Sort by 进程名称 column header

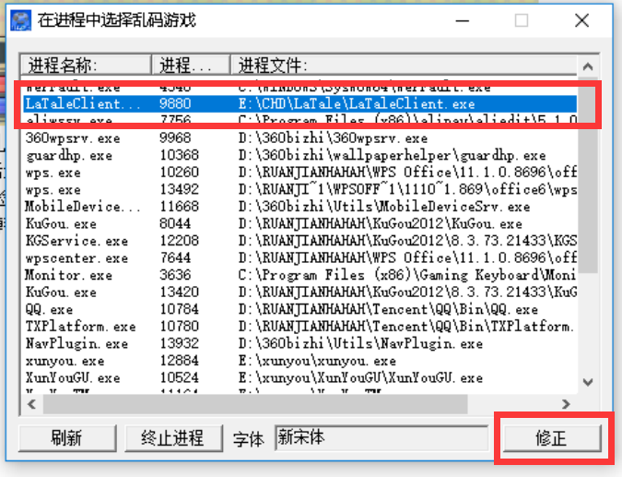(86, 65)
